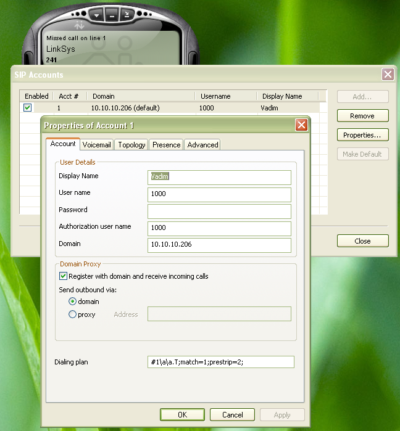Screen dimensions: 400x431
Task: Confirm account properties with OK
Action: click(182, 414)
